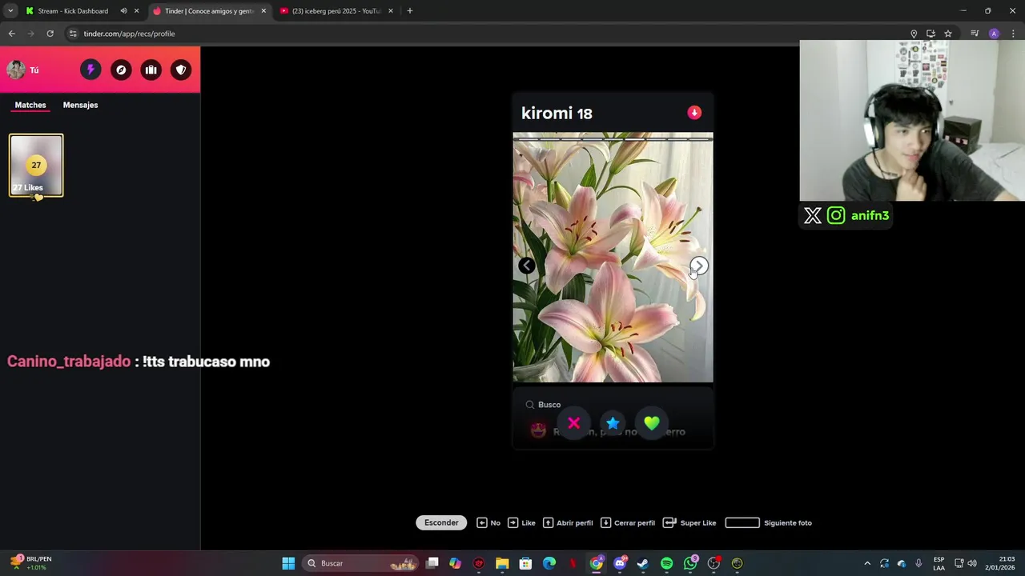Go back in browser history
This screenshot has width=1025, height=576.
click(12, 34)
